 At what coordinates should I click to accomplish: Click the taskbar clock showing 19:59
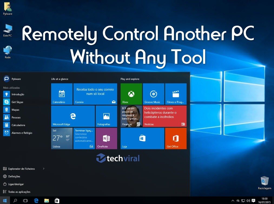264,200
